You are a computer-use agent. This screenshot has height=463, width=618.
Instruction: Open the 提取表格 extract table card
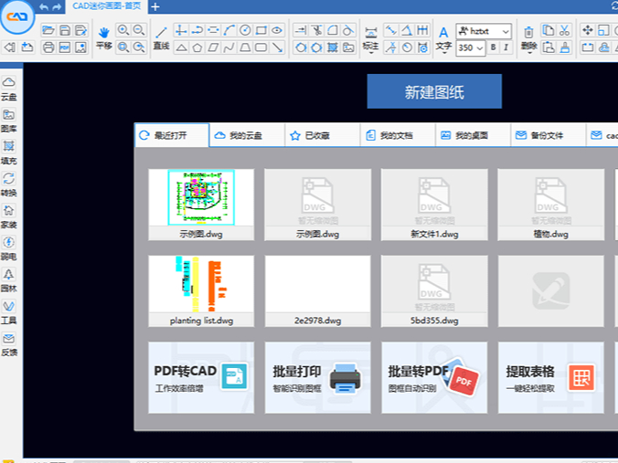tap(551, 377)
